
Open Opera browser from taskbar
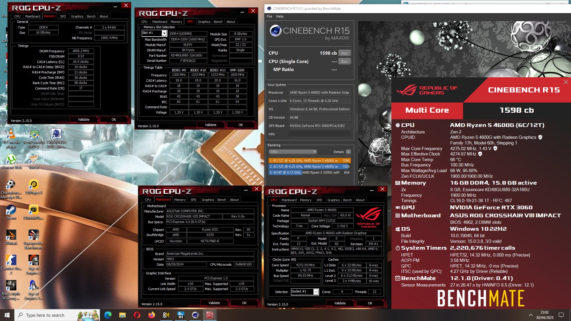[x=137, y=315]
